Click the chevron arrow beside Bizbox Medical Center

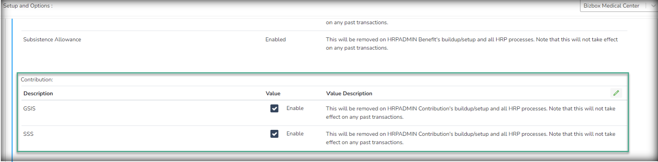coord(653,6)
